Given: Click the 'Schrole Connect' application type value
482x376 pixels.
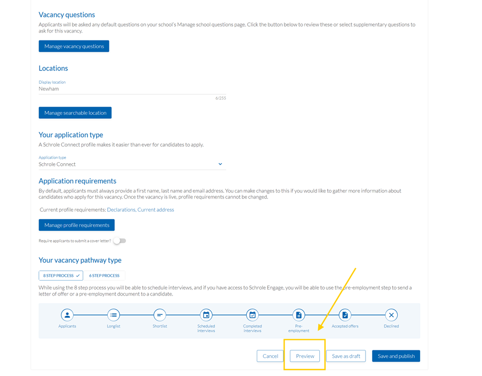Looking at the screenshot, I should (x=57, y=164).
